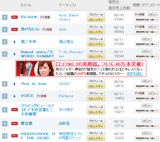Click NEW badge on HIGHSCHOOL OF THE DEAD row
Viewport: 160px width, 142px height.
click(15, 136)
